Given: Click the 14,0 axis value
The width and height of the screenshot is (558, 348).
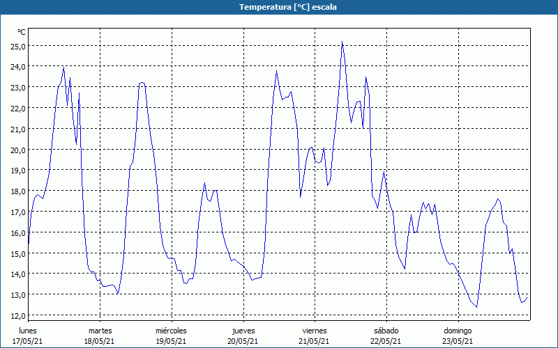Looking at the screenshot, I should click(x=19, y=274).
